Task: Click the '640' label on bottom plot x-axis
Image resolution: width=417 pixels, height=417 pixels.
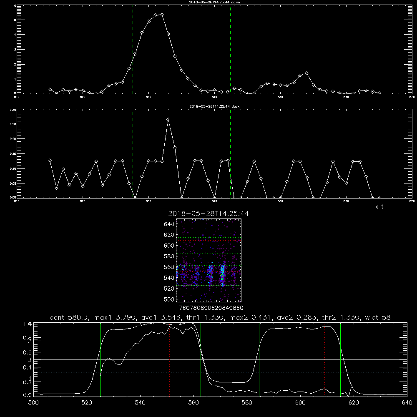Action: (407, 403)
